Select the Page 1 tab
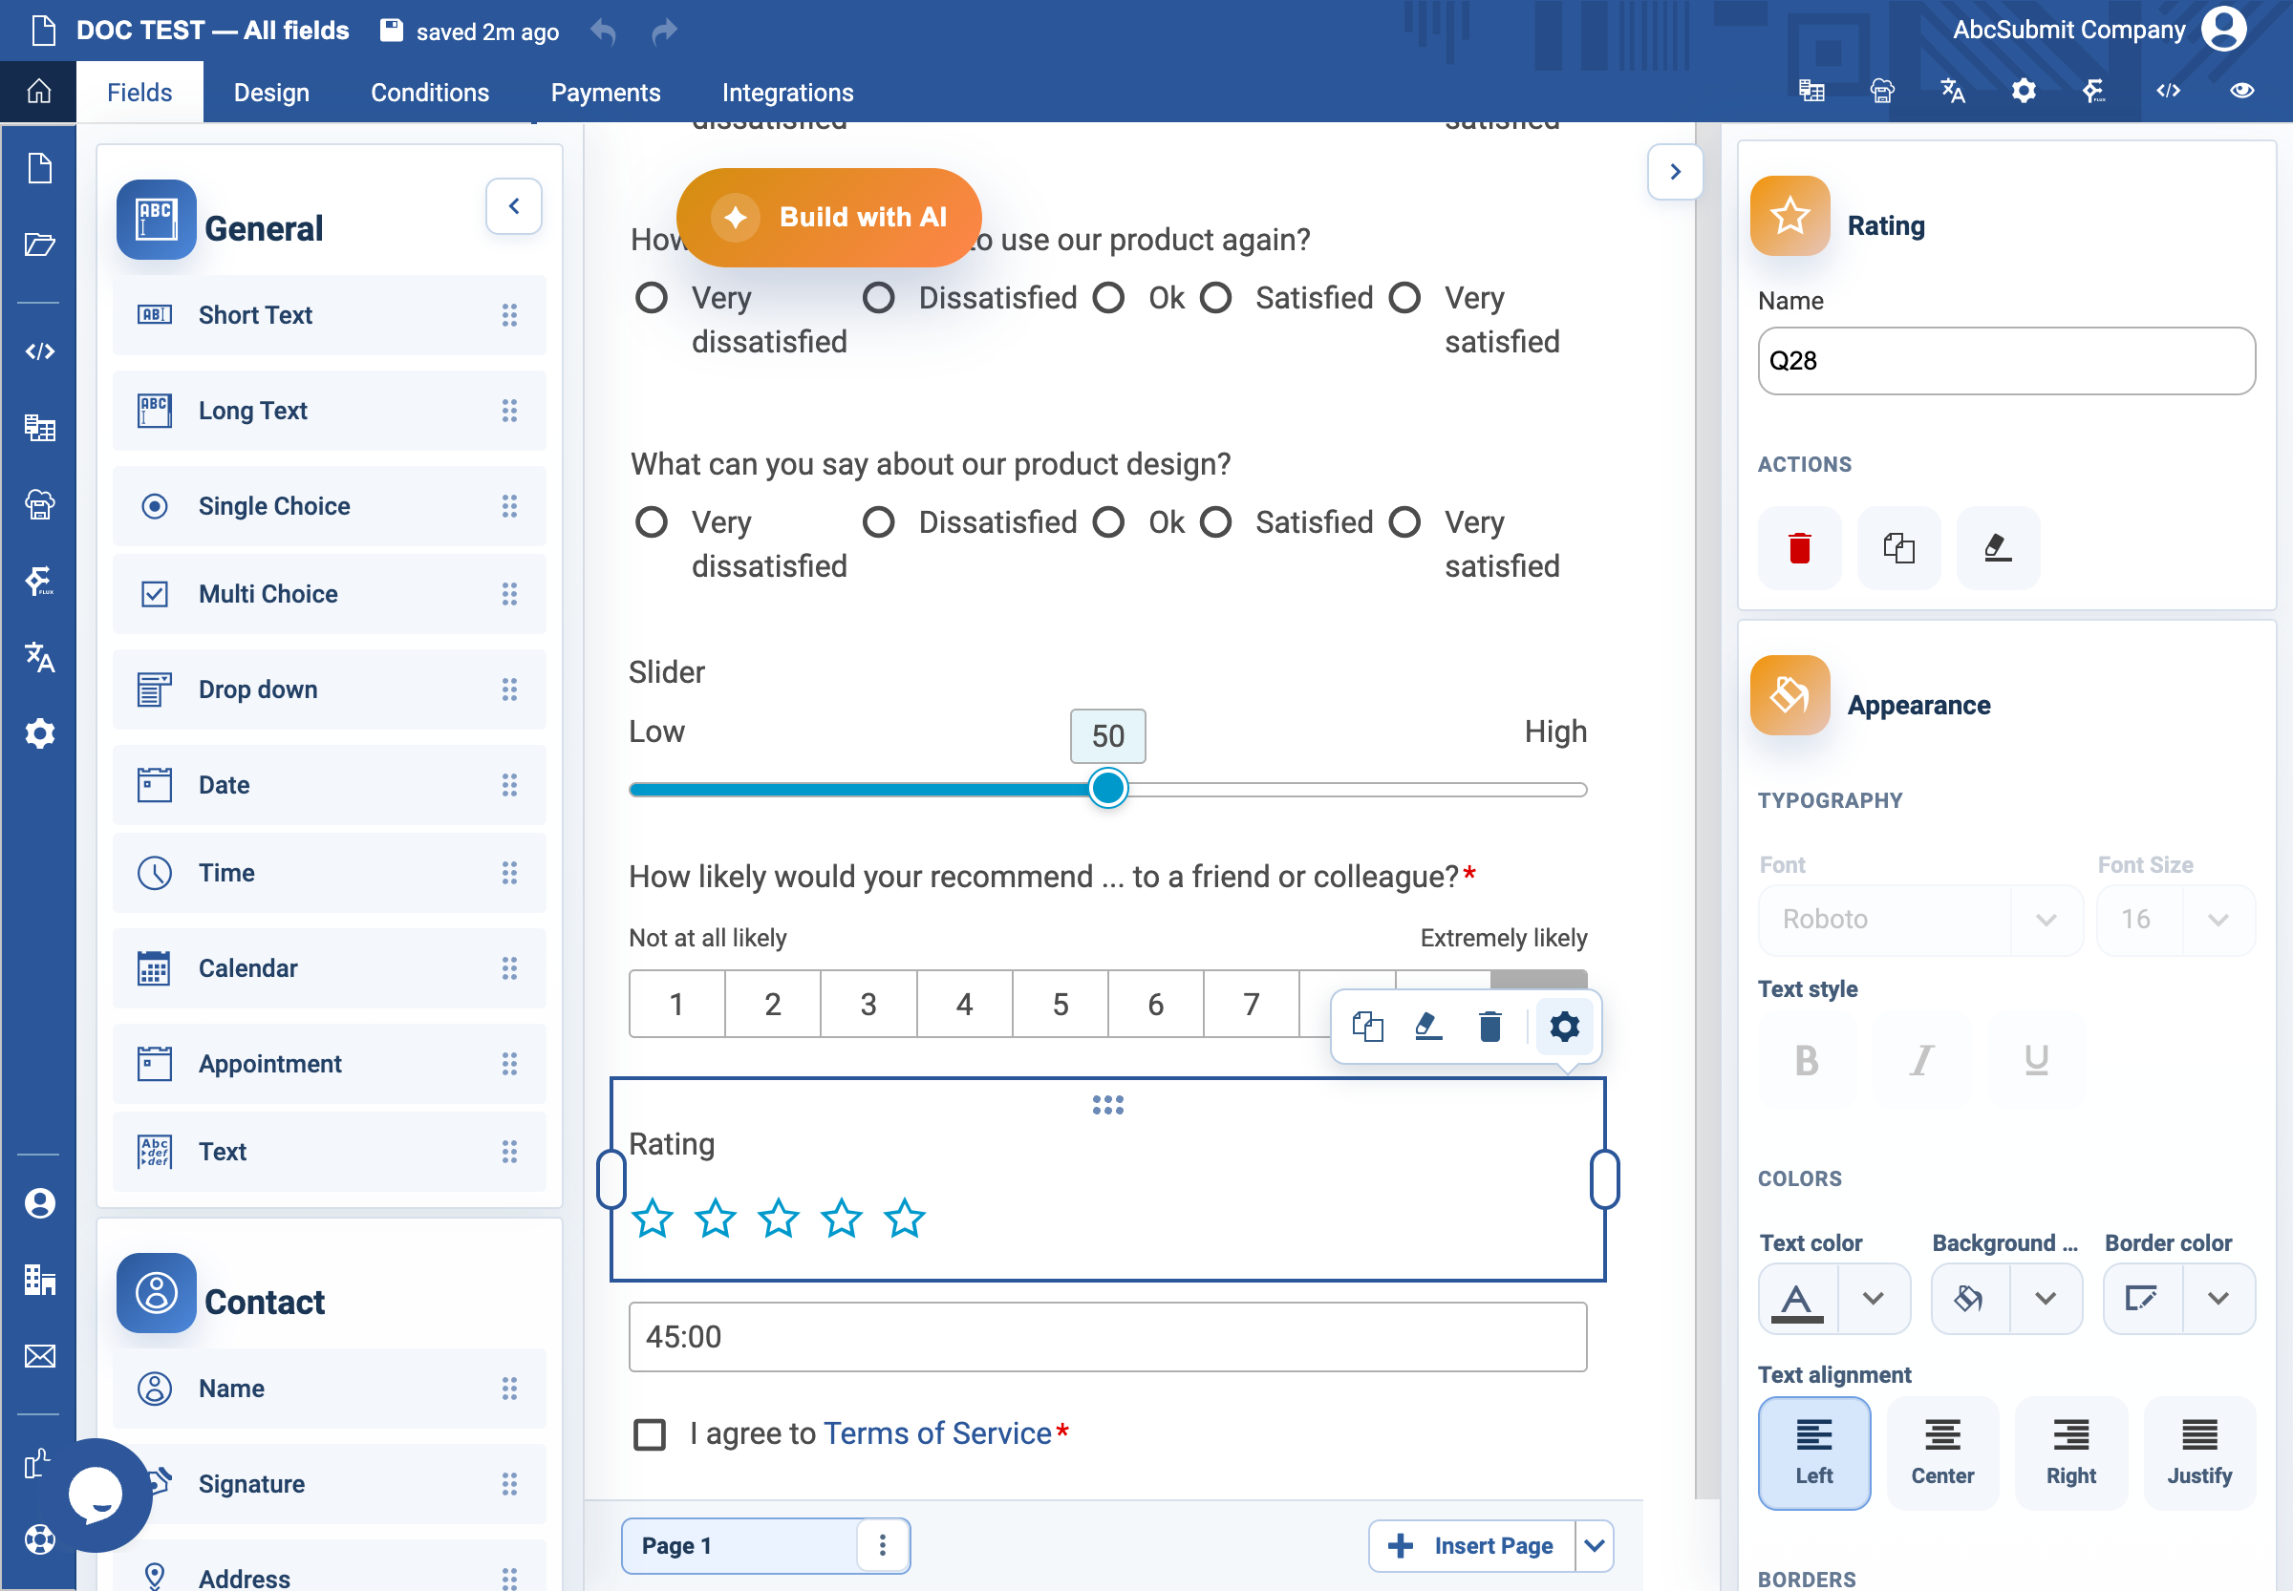2293x1591 pixels. [x=740, y=1545]
